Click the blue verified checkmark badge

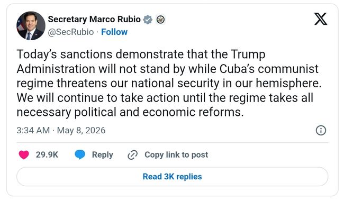[148, 20]
